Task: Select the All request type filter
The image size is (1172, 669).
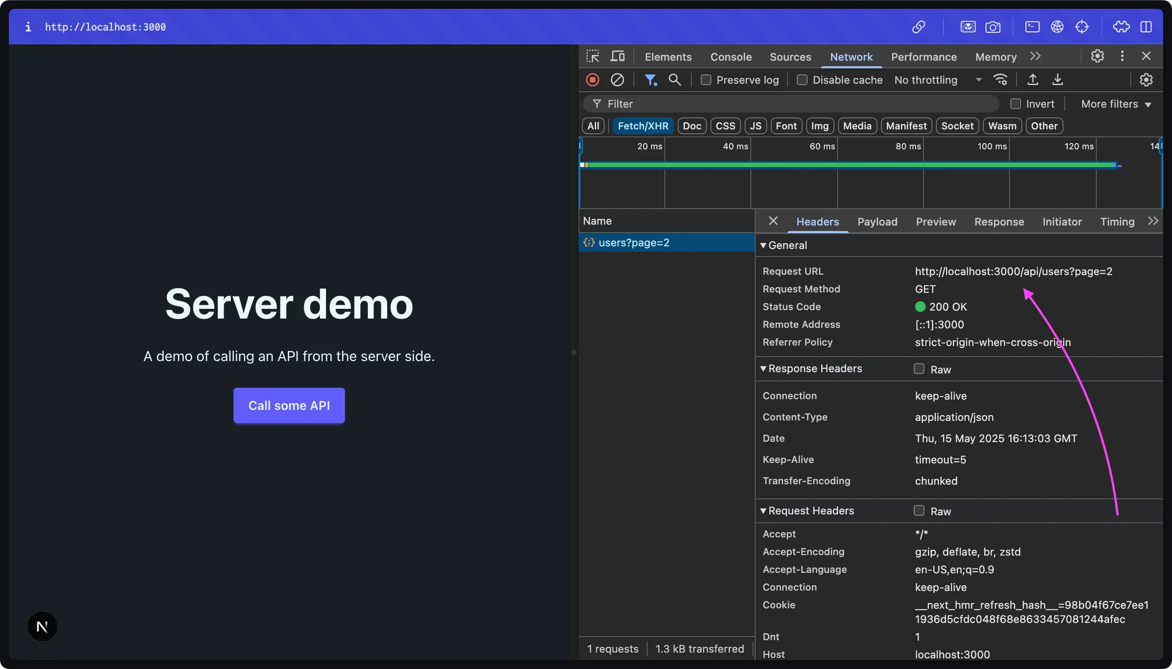Action: pos(593,126)
